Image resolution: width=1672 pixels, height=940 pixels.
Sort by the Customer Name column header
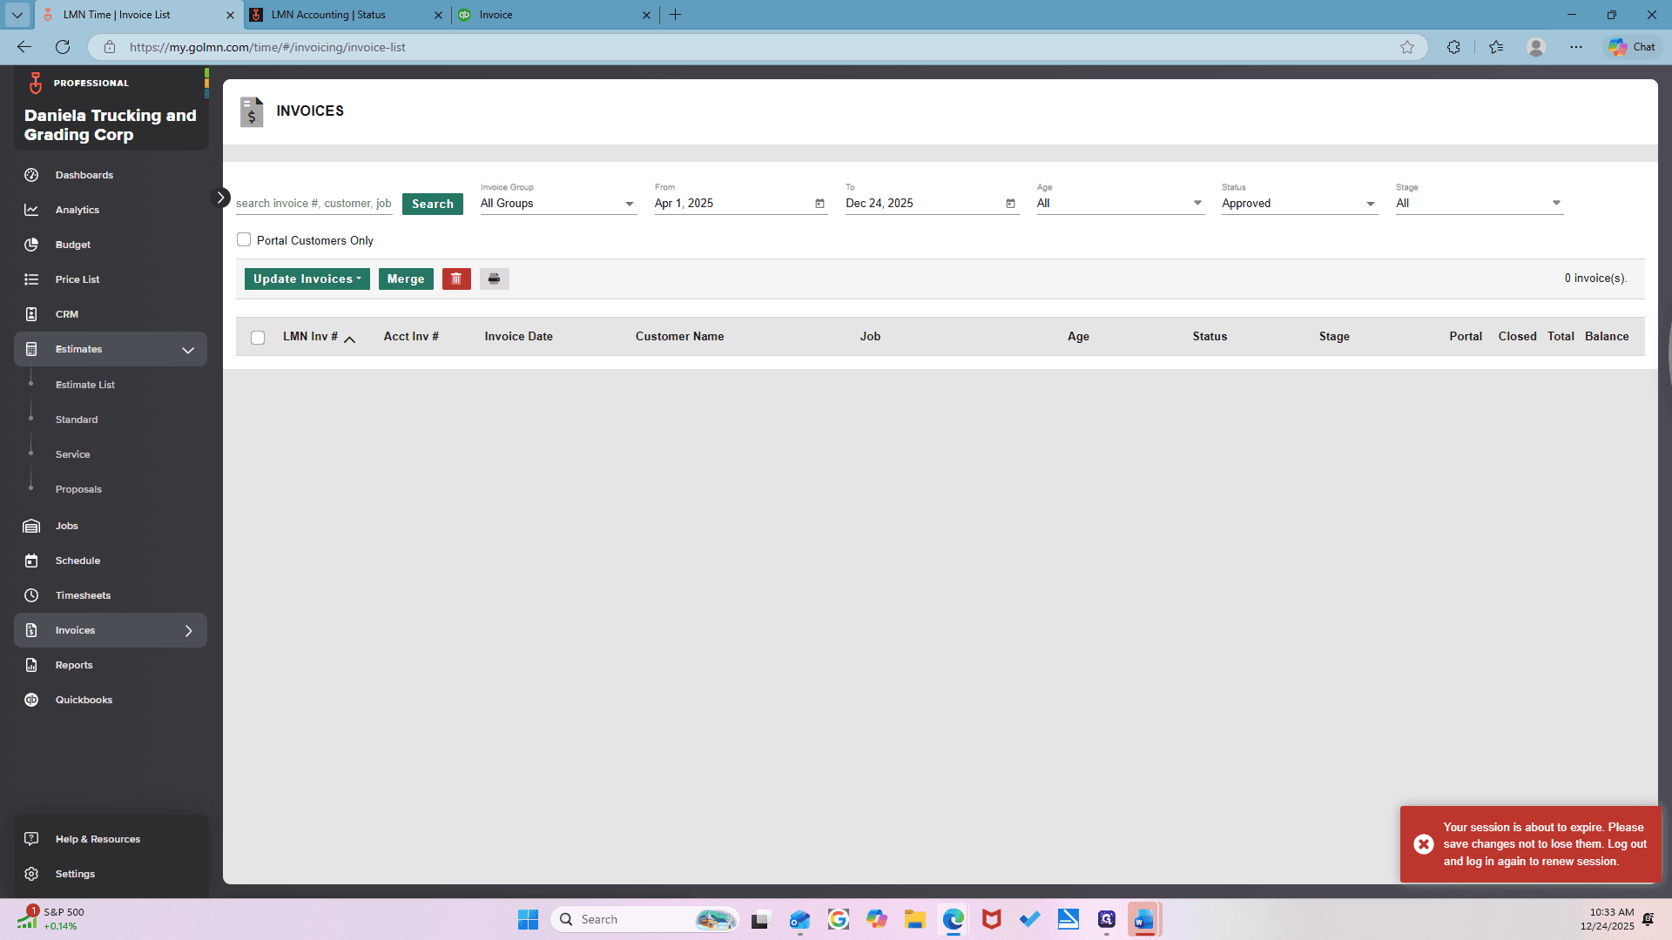click(680, 337)
